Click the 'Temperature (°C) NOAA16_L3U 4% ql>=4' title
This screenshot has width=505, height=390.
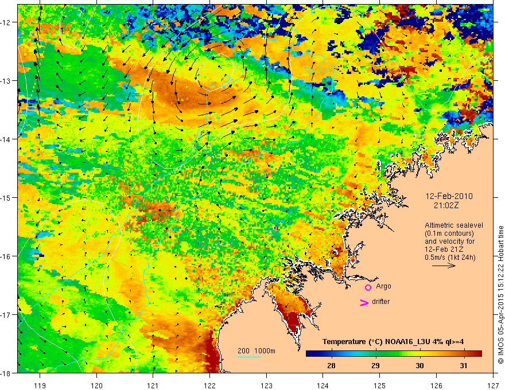[393, 342]
